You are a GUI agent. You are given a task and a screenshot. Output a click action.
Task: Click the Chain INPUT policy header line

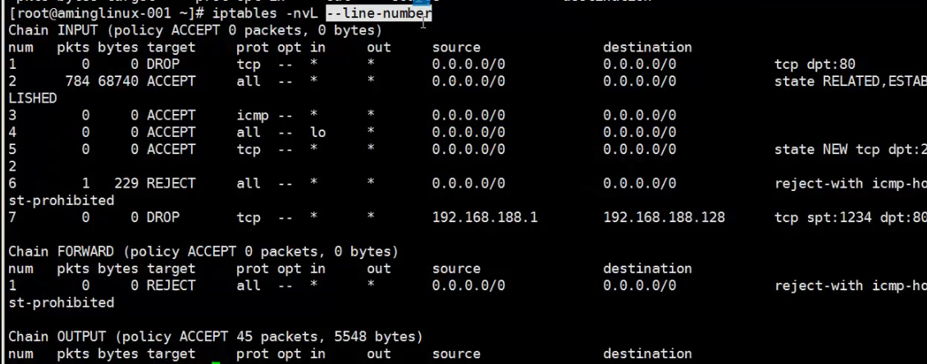click(x=195, y=30)
